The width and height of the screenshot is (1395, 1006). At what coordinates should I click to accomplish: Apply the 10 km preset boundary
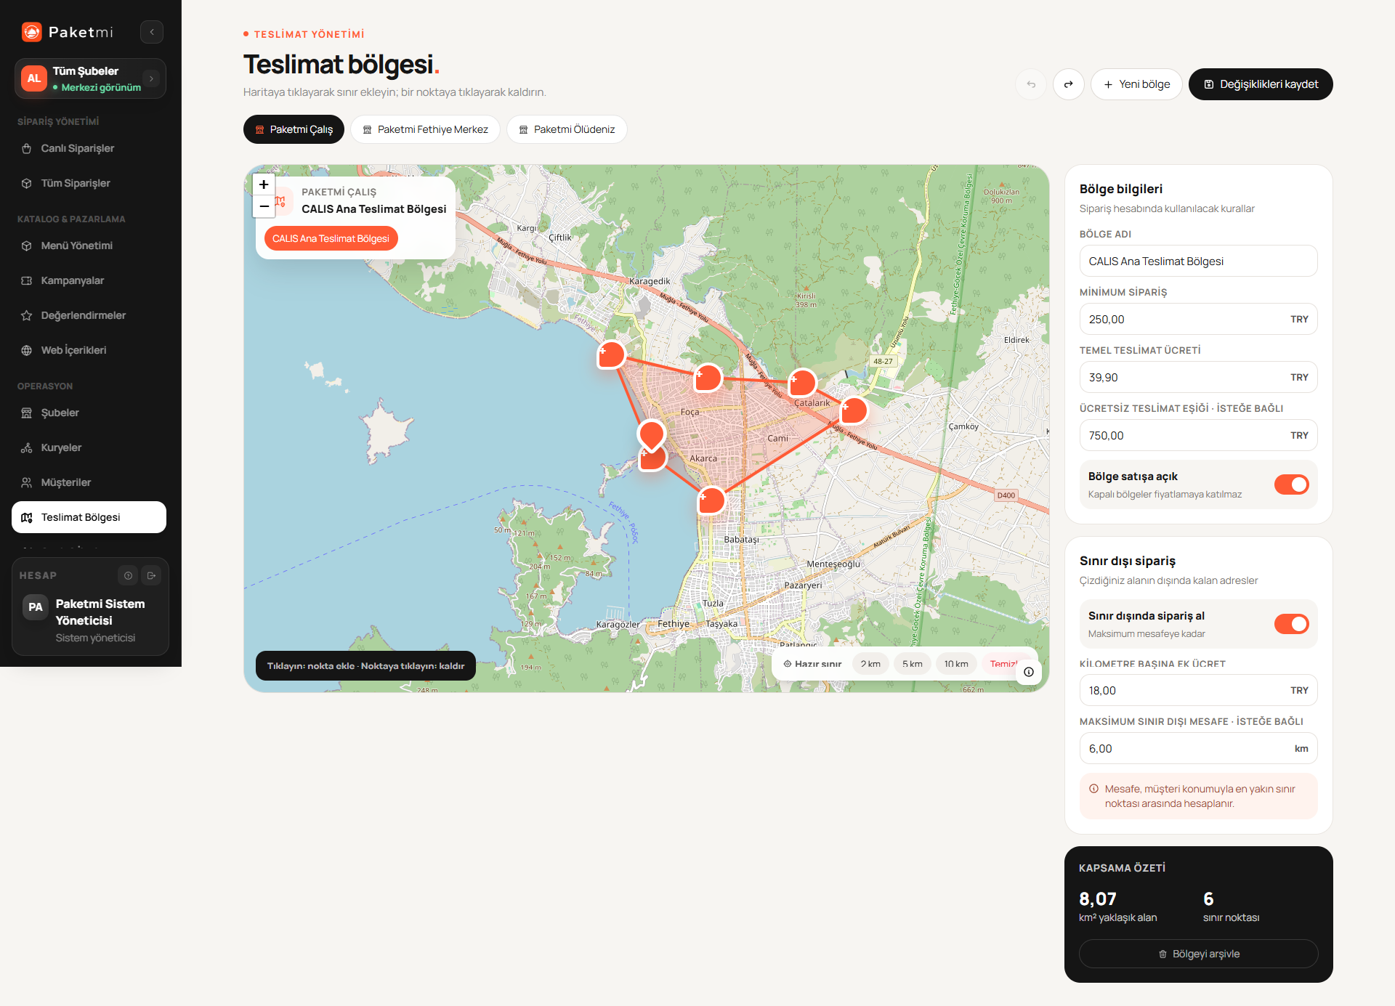pos(956,664)
